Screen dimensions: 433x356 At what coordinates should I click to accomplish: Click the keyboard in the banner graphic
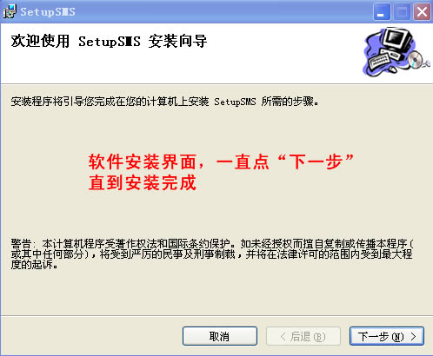click(380, 62)
